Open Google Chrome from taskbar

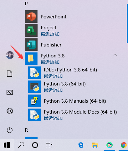click(124, 145)
